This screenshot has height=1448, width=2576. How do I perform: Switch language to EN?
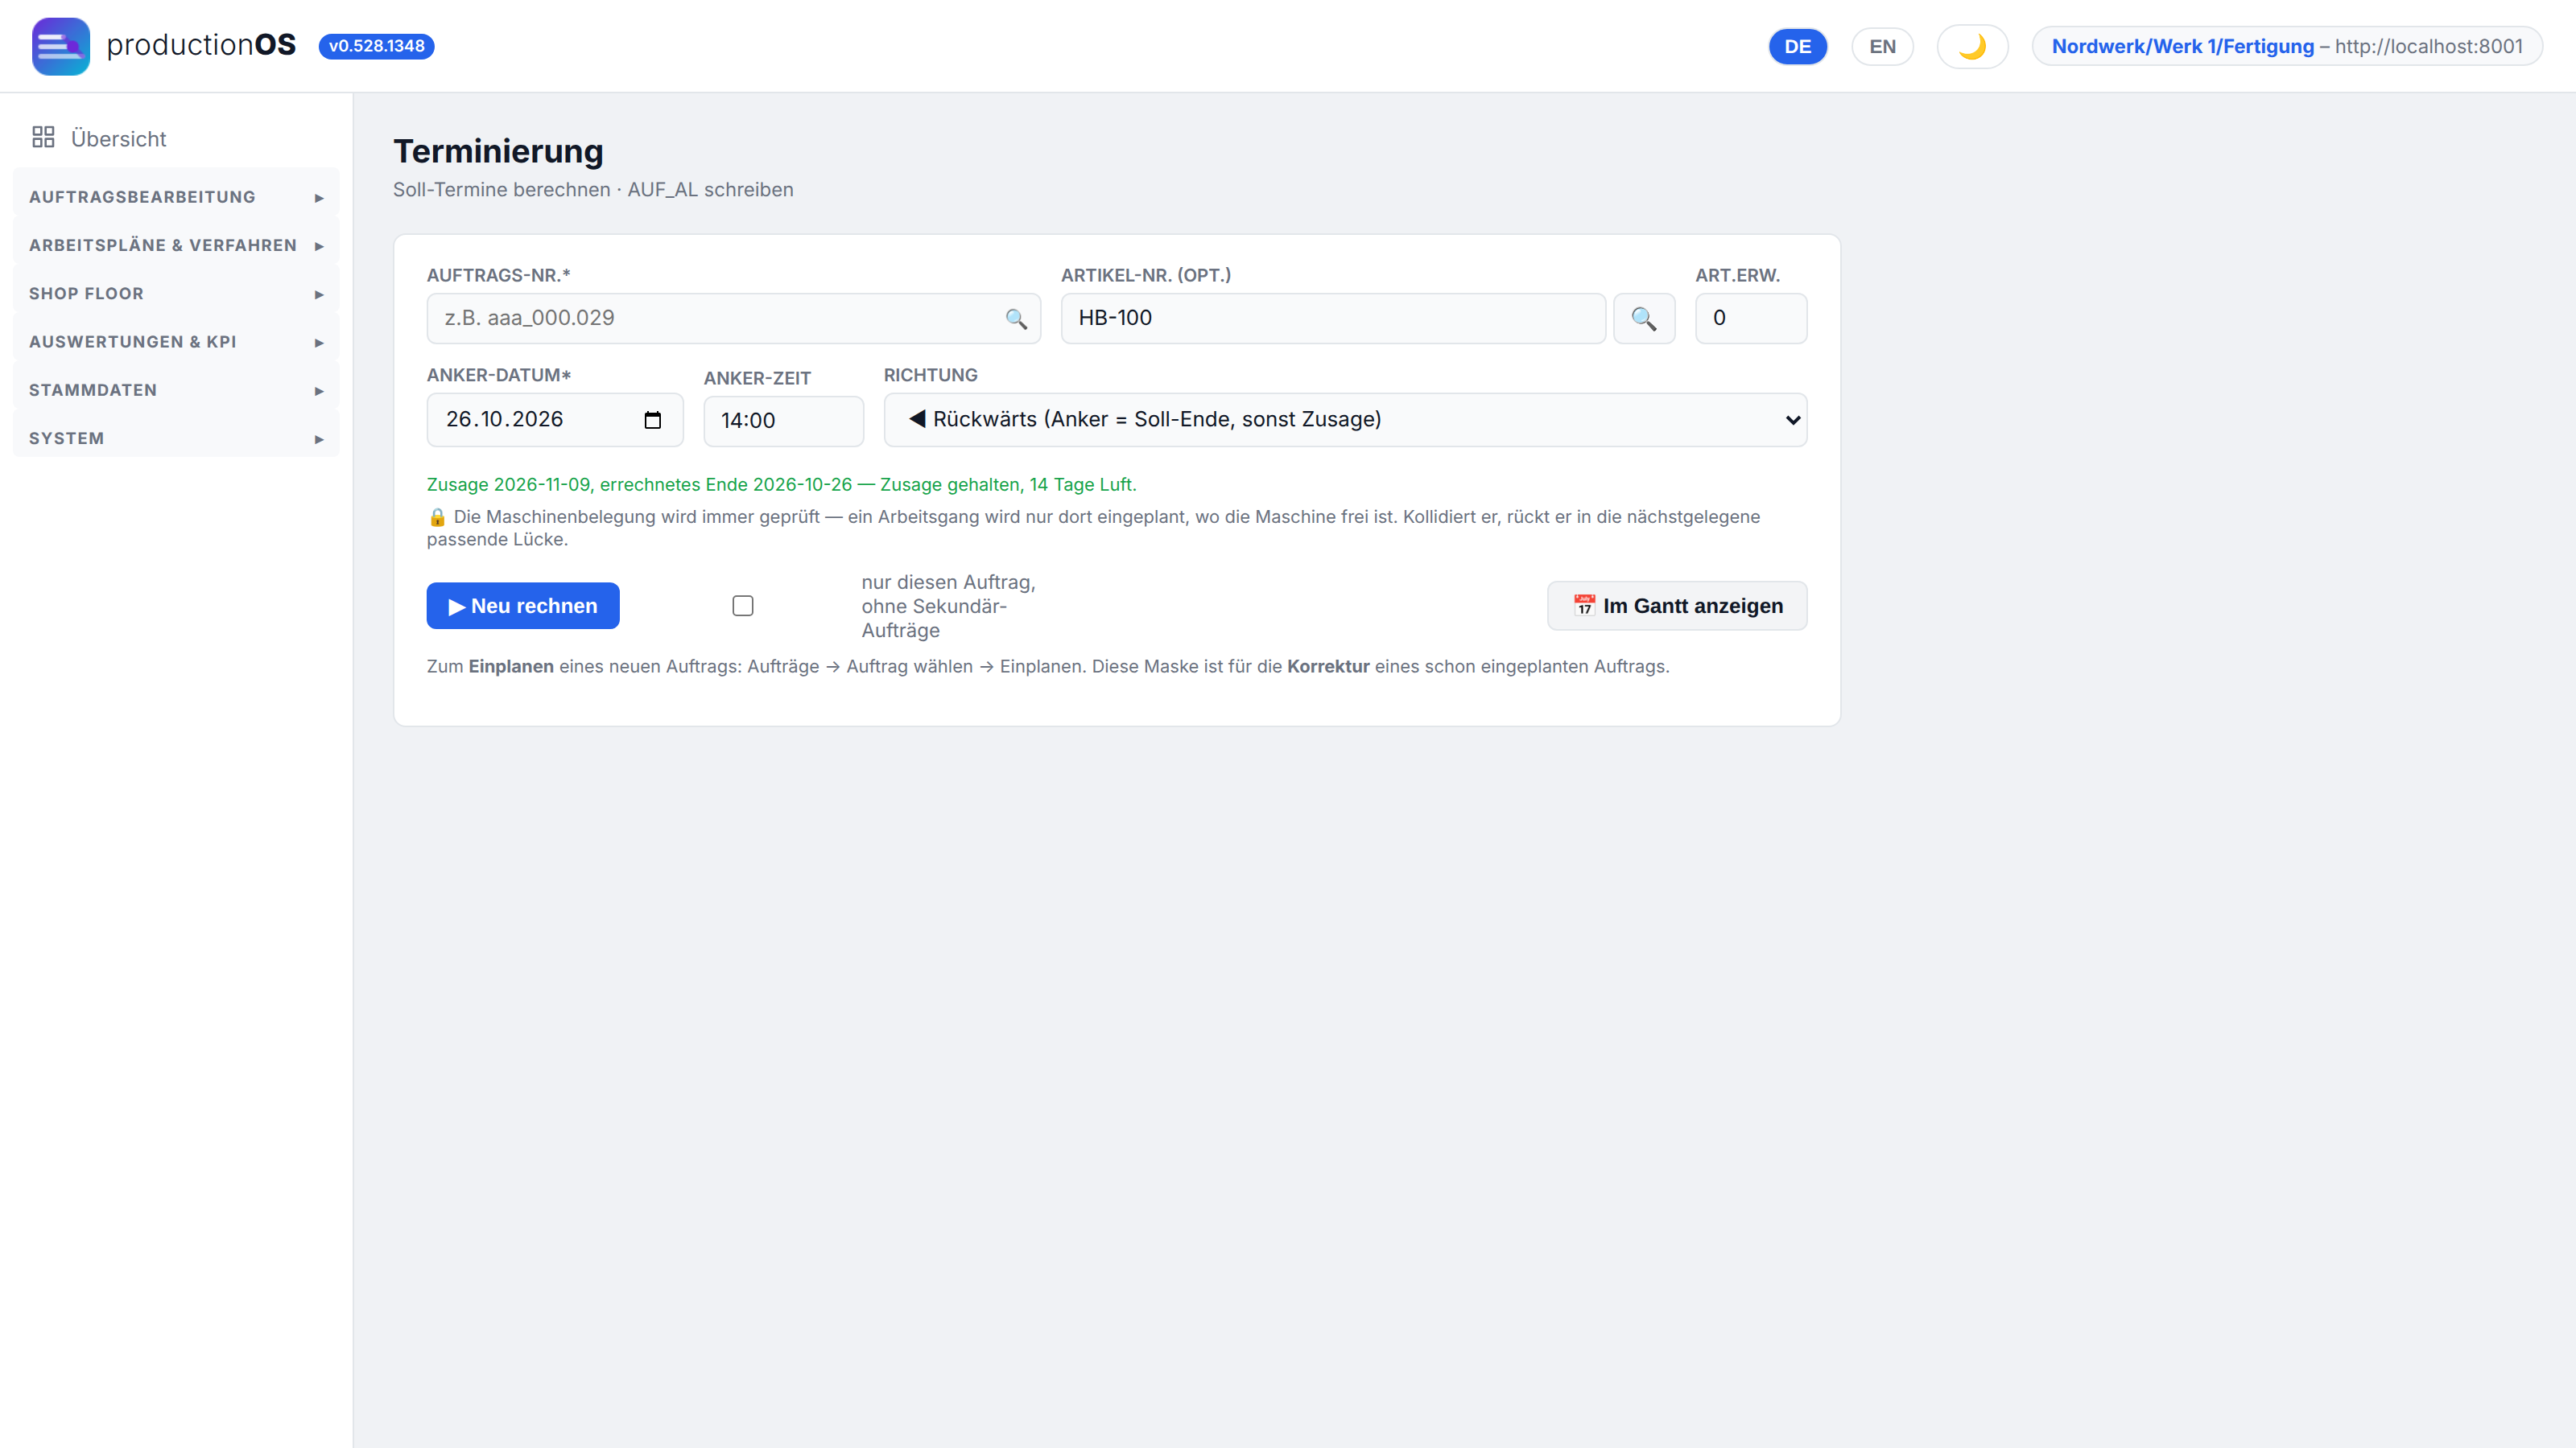pos(1882,46)
